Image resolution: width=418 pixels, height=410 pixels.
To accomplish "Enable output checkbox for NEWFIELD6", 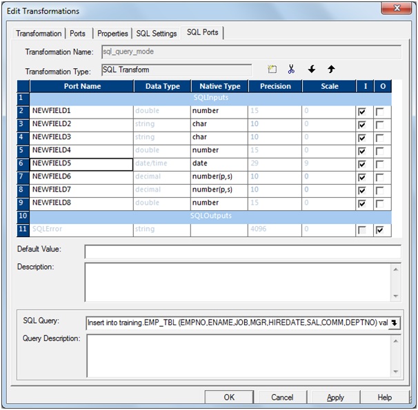I will click(x=379, y=177).
